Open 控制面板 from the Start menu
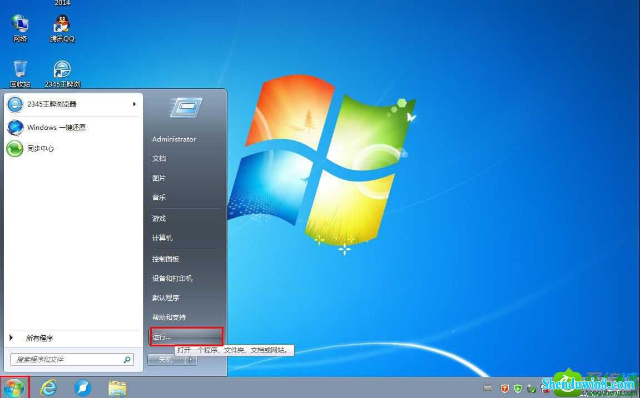The width and height of the screenshot is (640, 398). click(x=166, y=259)
